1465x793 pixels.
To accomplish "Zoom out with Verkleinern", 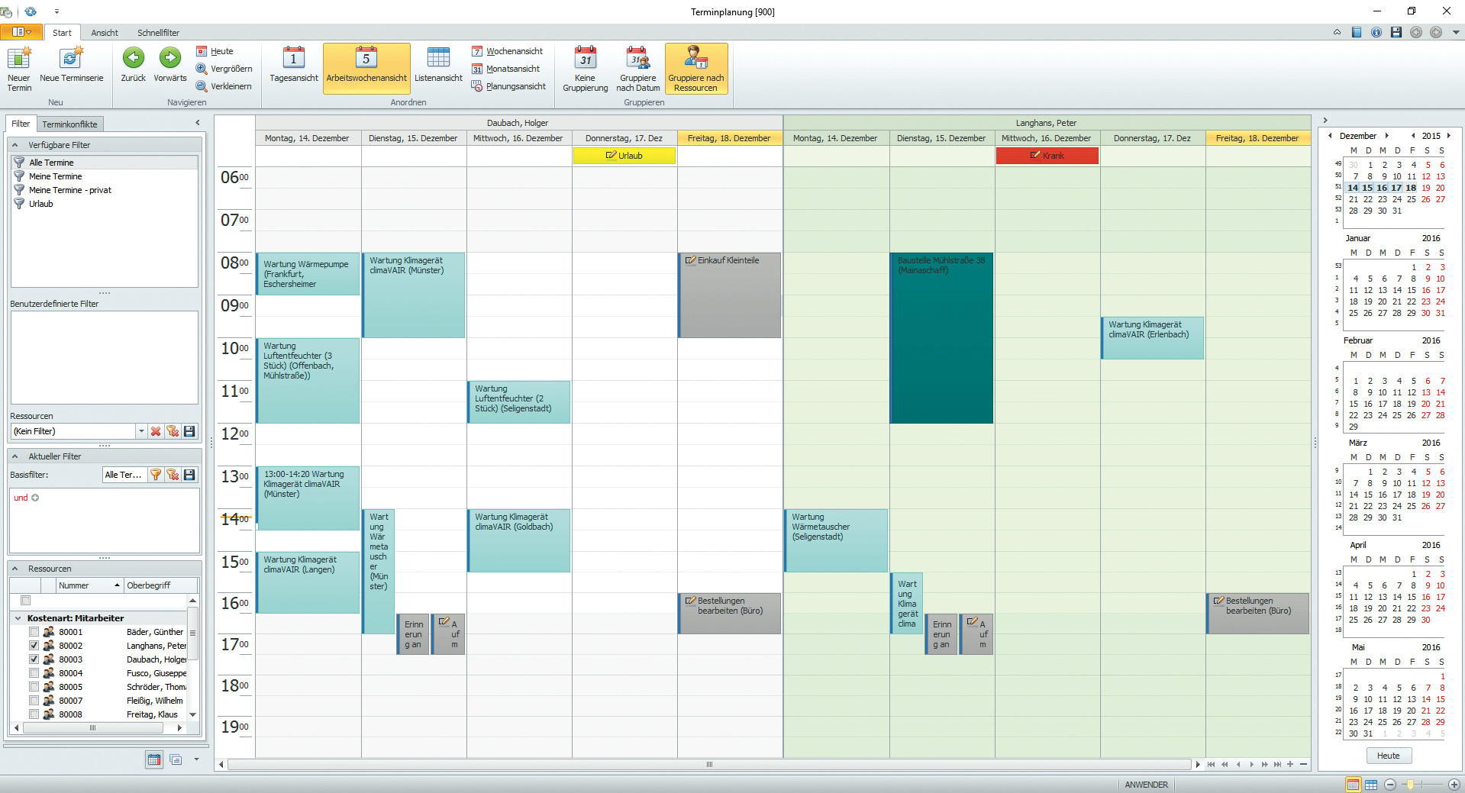I will (x=224, y=86).
